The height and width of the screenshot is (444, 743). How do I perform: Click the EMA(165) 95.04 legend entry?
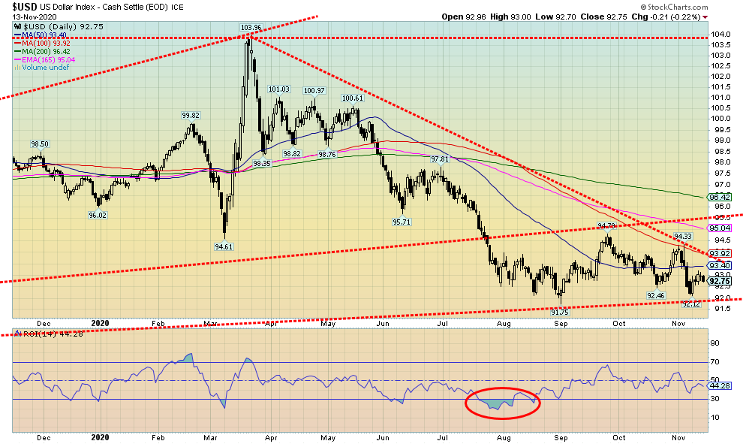(x=49, y=60)
